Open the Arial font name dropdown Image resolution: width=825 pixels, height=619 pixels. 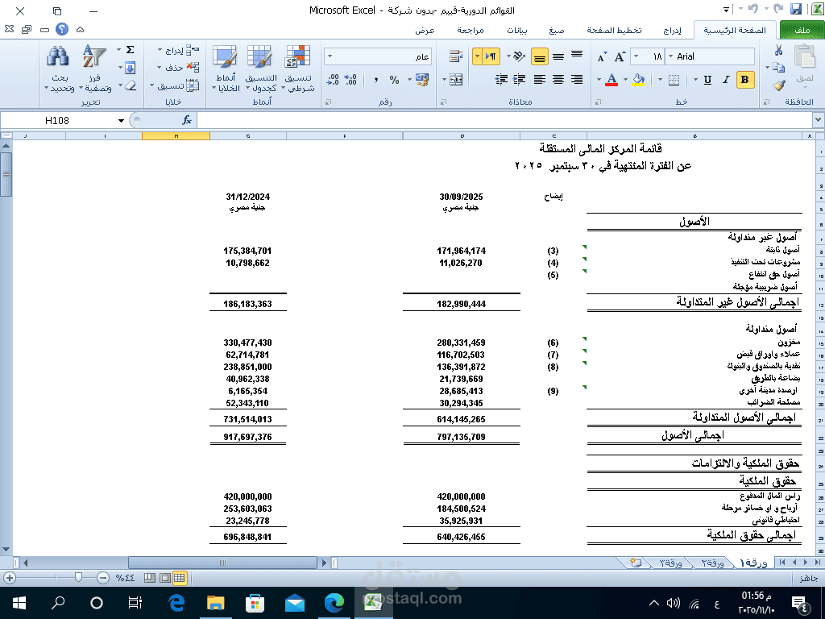pos(671,56)
